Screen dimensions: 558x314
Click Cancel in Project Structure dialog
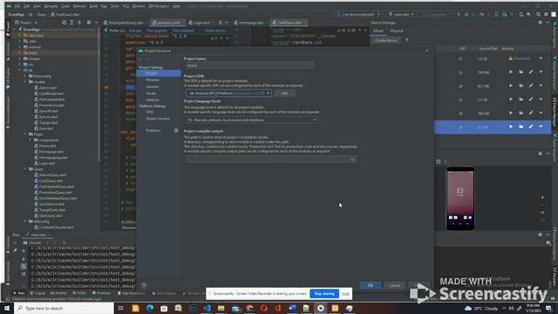[394, 285]
